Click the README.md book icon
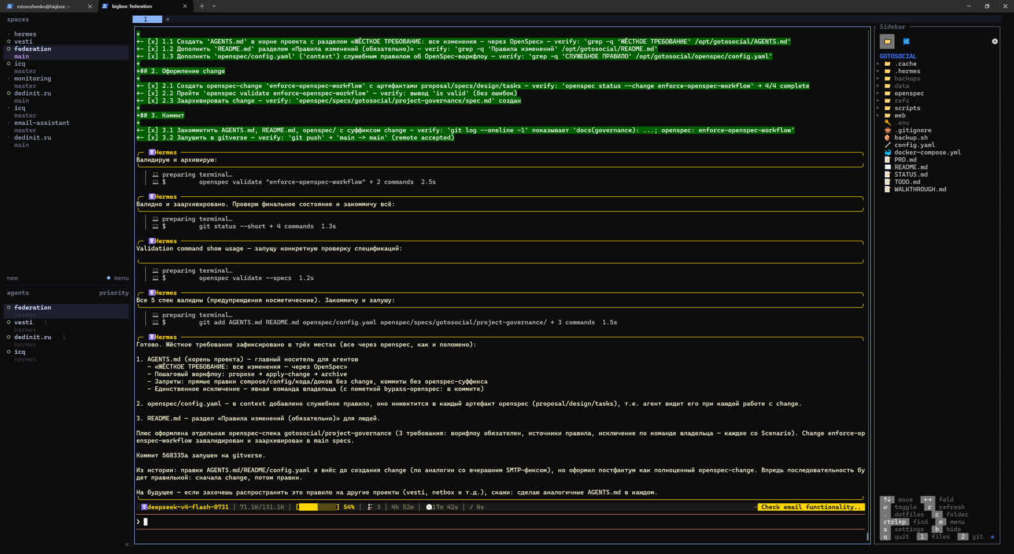This screenshot has width=1014, height=554. coord(887,167)
